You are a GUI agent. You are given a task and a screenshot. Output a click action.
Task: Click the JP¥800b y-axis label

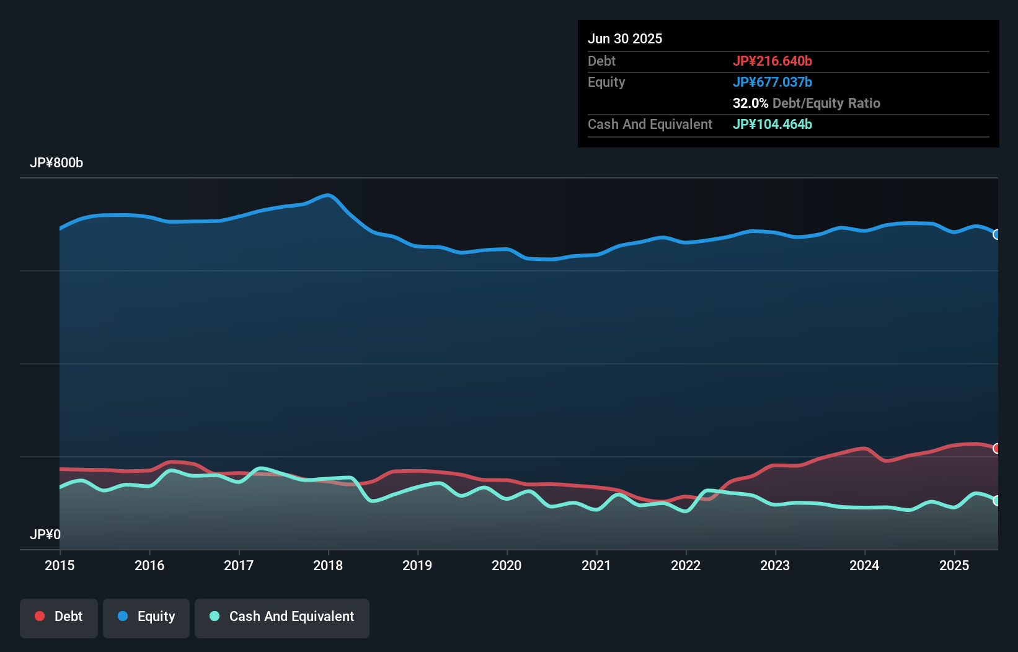point(56,163)
